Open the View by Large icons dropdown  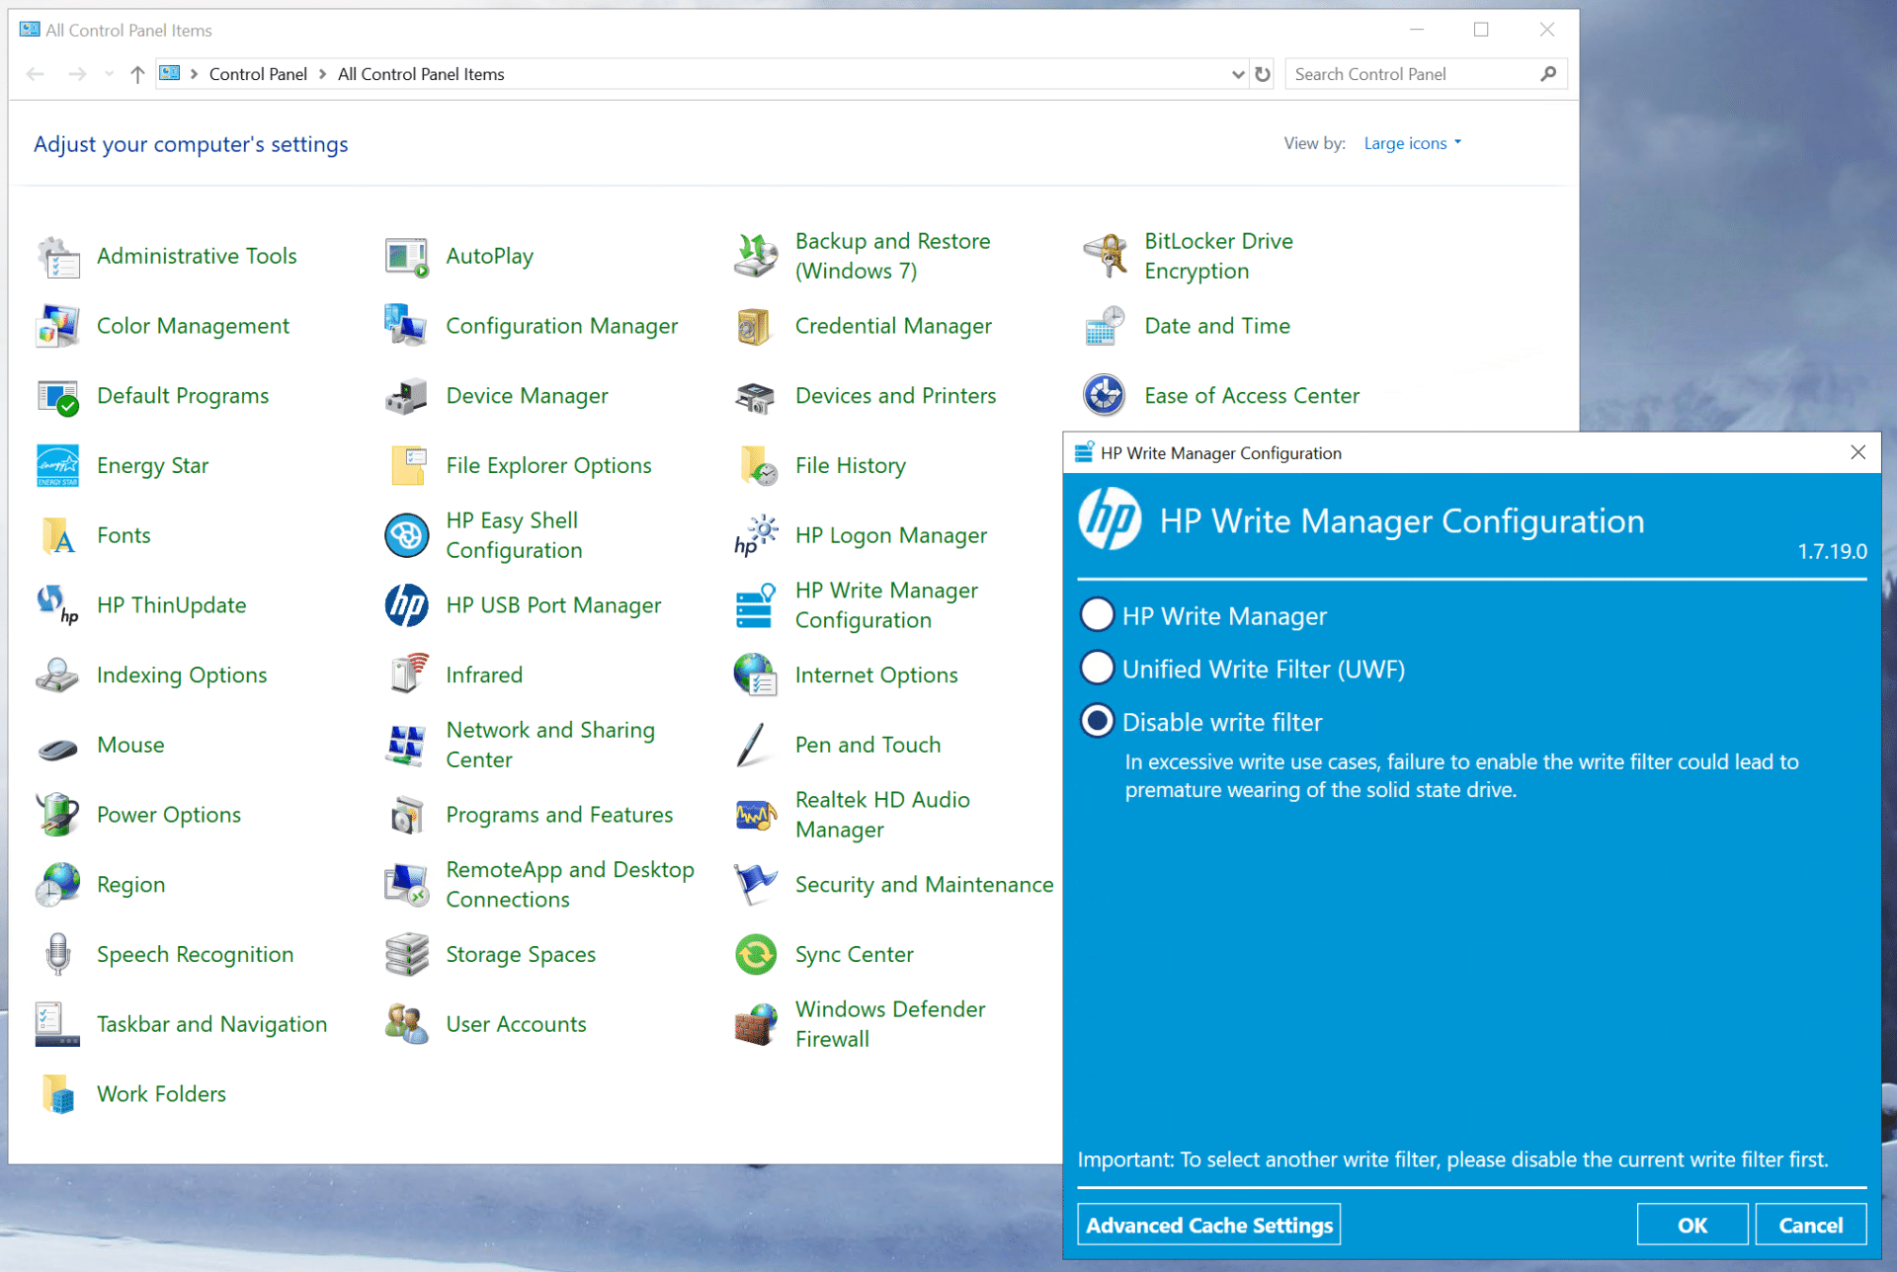point(1412,143)
